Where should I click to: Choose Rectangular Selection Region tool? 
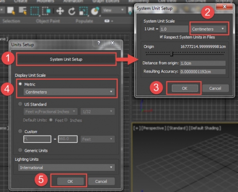point(35,11)
